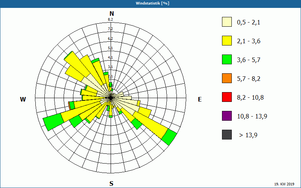Click the '4,1' ring scale label

pos(110,58)
